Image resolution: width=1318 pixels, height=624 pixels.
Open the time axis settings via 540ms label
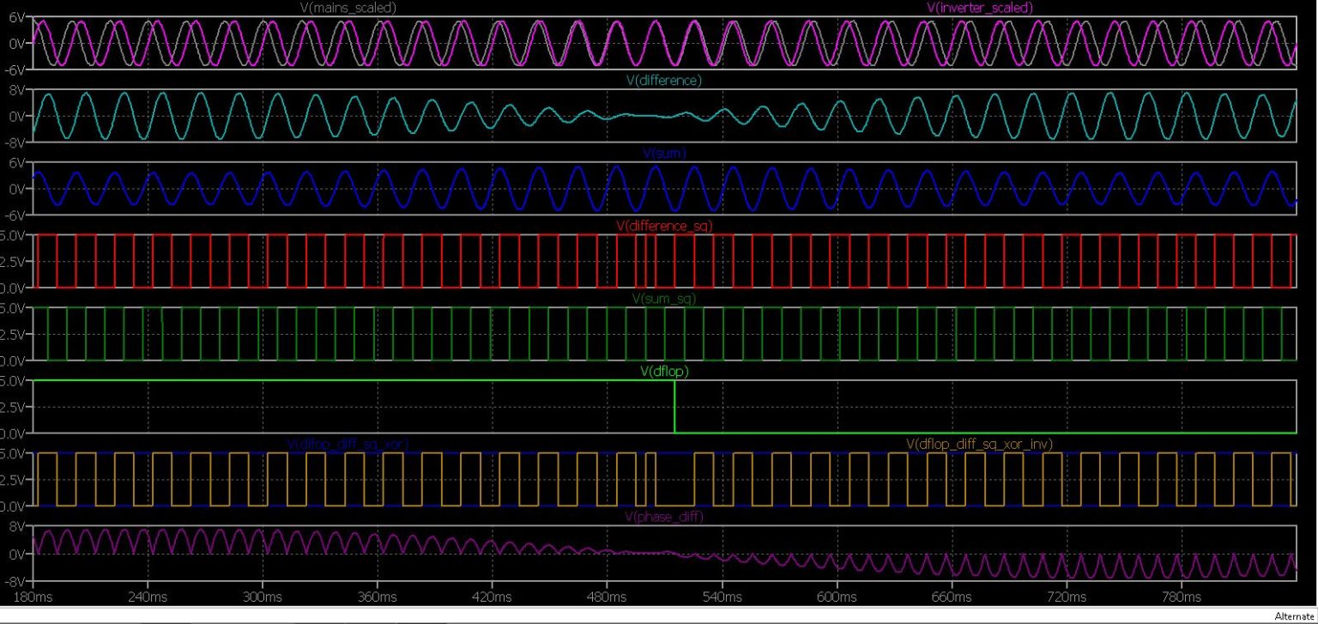click(722, 597)
